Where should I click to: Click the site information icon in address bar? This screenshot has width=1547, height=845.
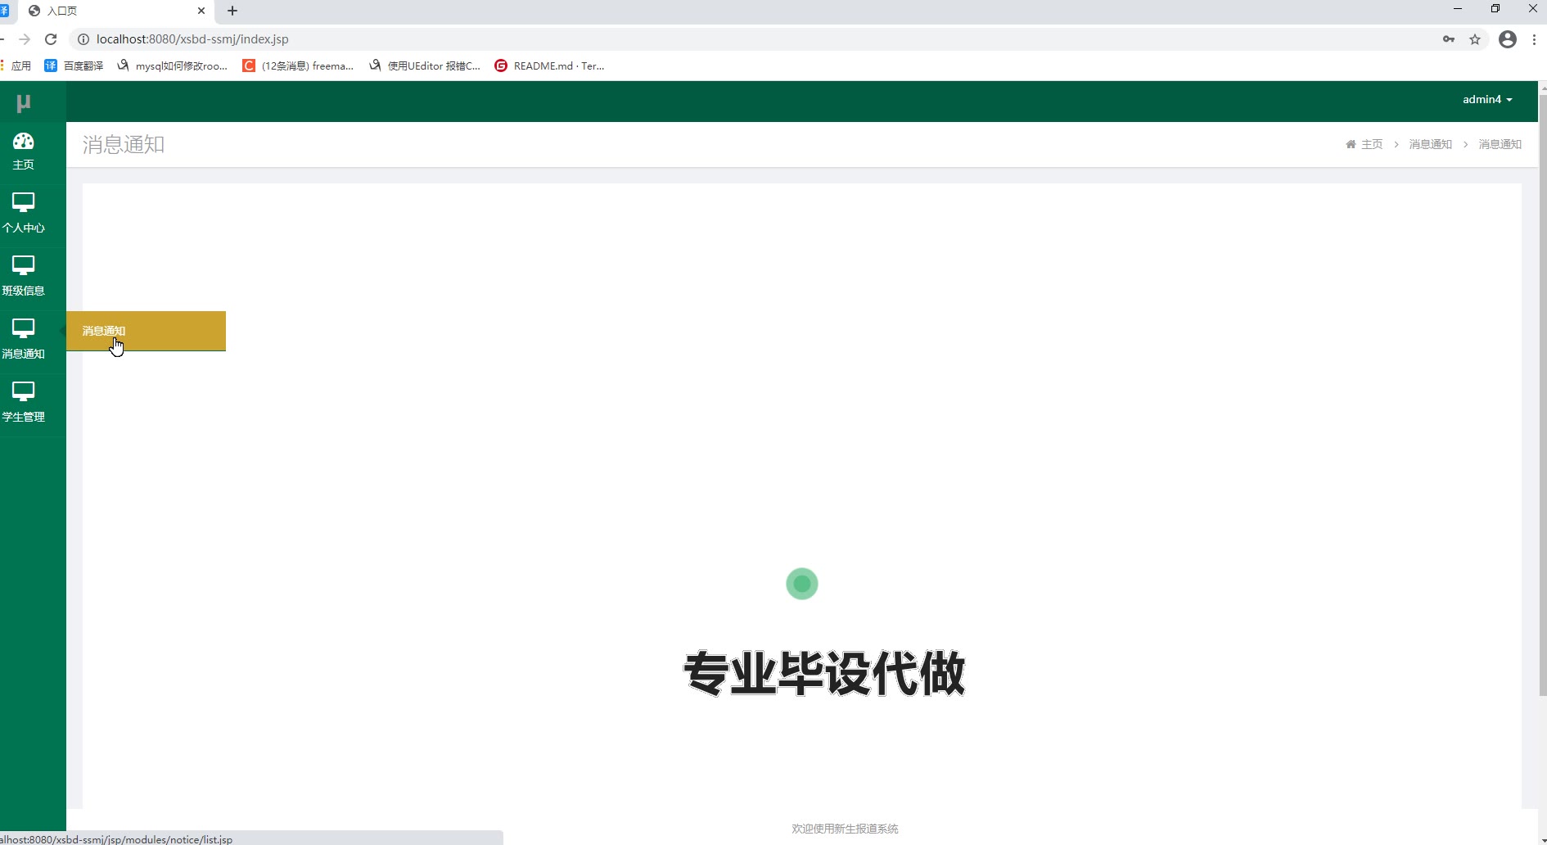tap(83, 39)
